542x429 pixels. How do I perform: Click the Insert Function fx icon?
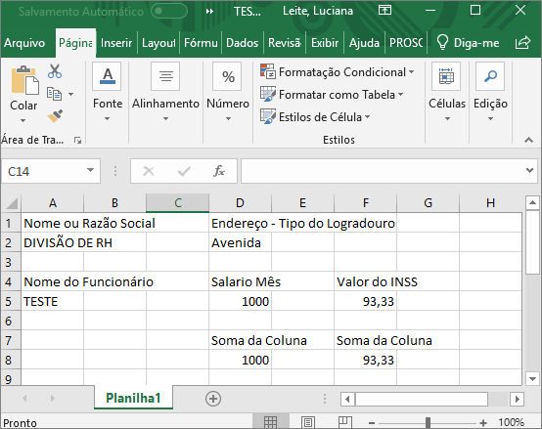[219, 170]
